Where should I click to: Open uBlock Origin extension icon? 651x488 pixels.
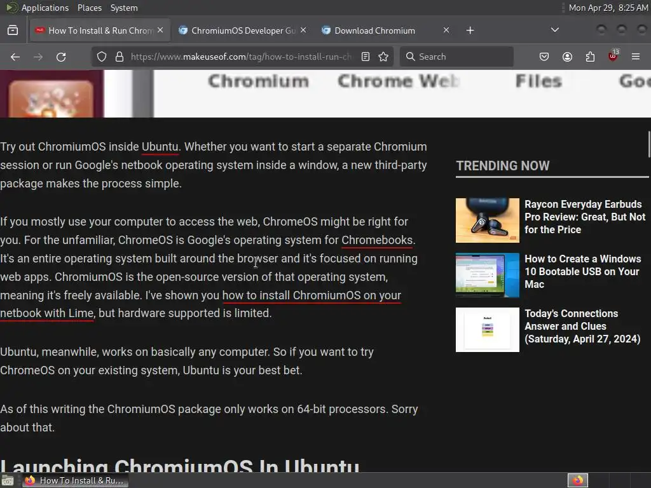pyautogui.click(x=613, y=57)
